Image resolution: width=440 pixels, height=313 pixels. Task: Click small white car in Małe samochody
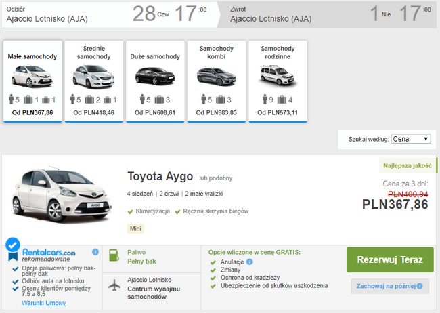click(32, 76)
